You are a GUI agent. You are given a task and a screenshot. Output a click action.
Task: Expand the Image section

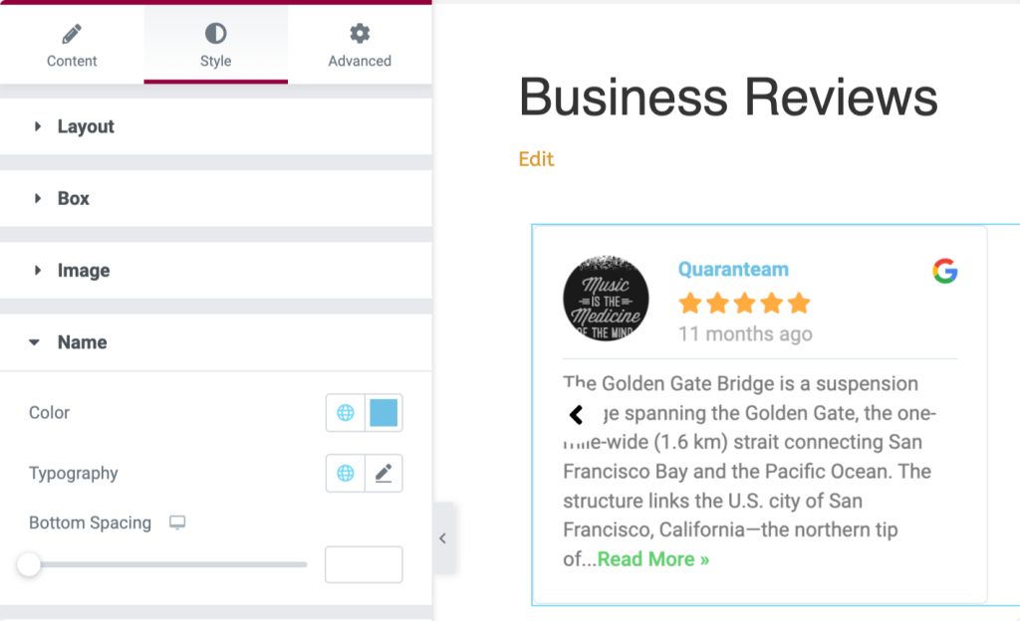click(84, 271)
